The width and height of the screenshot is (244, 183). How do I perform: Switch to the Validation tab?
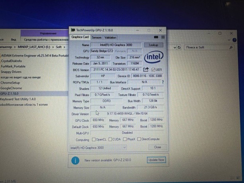pos(110,37)
